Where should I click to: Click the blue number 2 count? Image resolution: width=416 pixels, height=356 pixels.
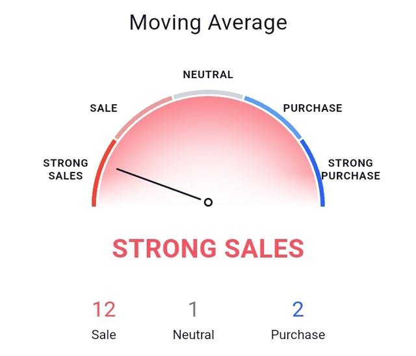[x=298, y=309]
